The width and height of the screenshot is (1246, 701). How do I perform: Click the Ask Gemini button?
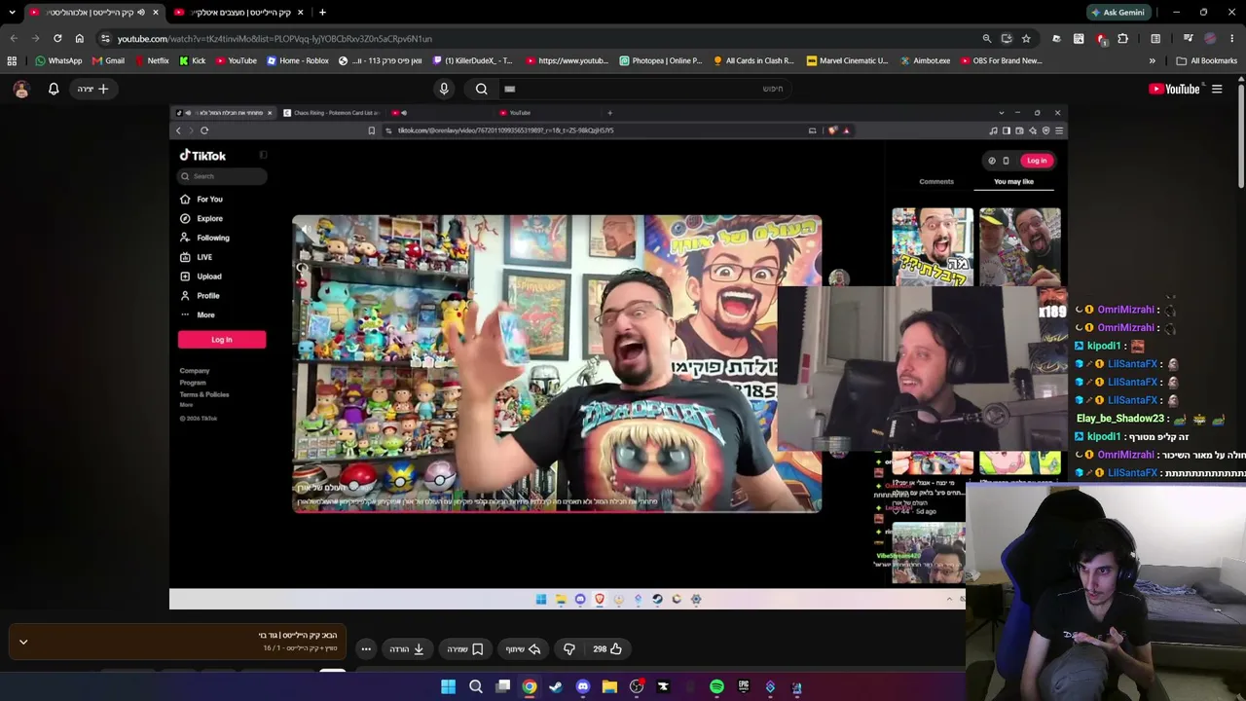pos(1118,13)
